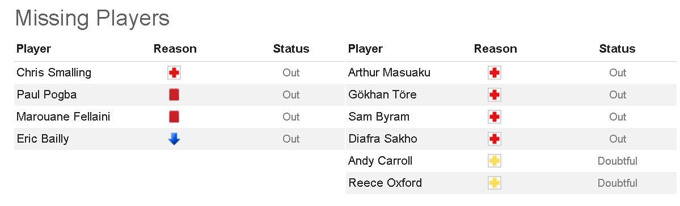This screenshot has width=680, height=206.
Task: Click Gökhan Töre's red cross injury icon
Action: point(495,95)
